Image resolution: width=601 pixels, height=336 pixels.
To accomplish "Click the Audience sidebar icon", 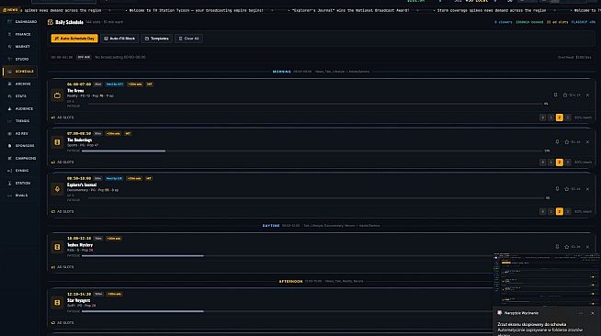I will pos(9,108).
